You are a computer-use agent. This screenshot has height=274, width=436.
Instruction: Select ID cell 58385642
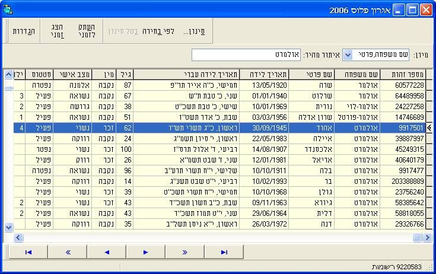(403, 203)
